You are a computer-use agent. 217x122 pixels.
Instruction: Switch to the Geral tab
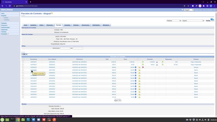pyautogui.click(x=26, y=25)
